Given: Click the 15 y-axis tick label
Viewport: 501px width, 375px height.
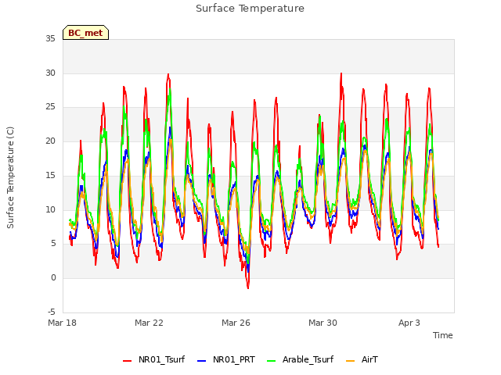Looking at the screenshot, I should pos(50,175).
